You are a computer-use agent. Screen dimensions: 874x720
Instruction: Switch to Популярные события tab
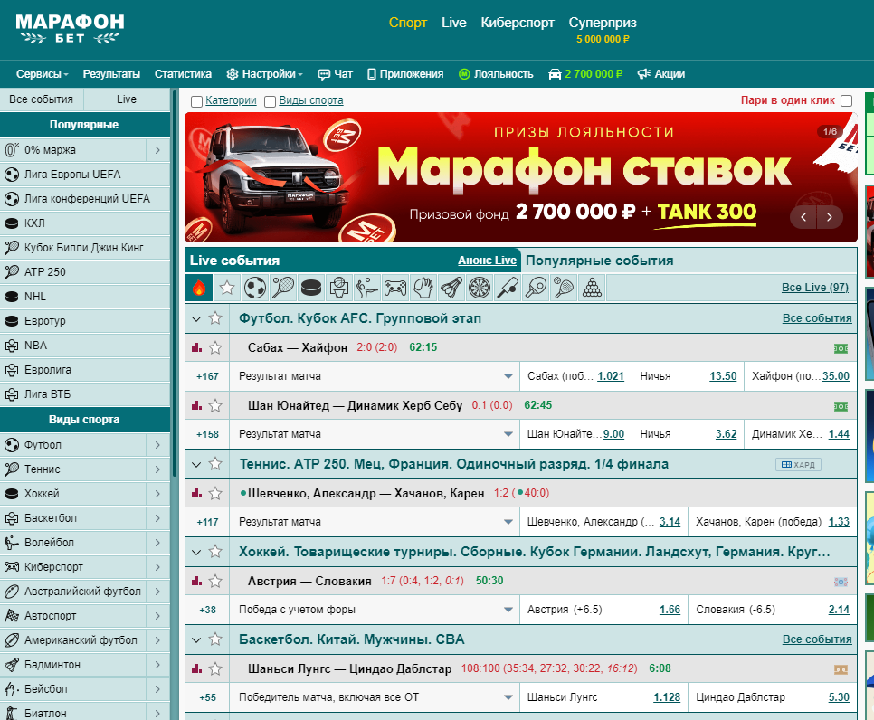tap(599, 261)
